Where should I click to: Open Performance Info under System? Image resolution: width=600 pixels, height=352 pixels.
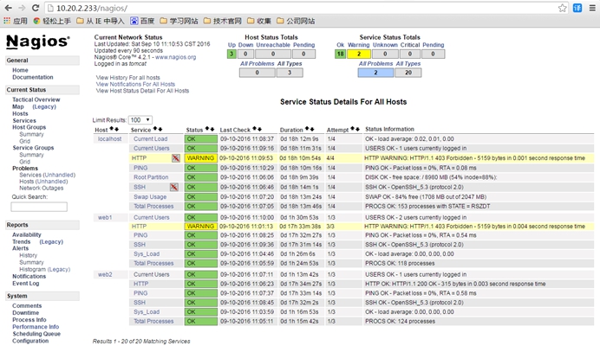tap(36, 327)
